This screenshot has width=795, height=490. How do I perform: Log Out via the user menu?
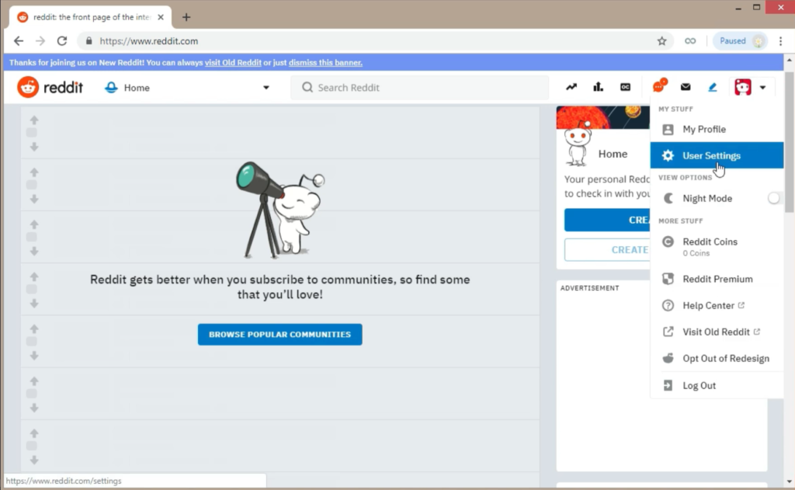pyautogui.click(x=717, y=385)
